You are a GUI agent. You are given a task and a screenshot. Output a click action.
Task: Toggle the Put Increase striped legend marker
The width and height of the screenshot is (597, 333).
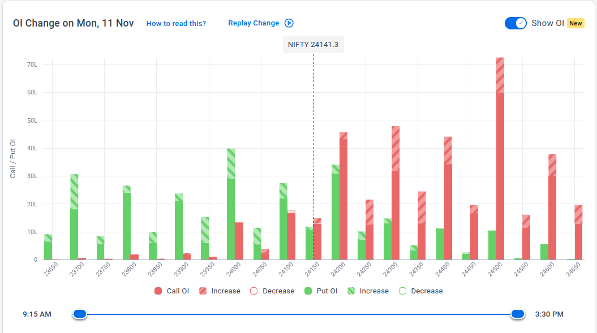[351, 291]
